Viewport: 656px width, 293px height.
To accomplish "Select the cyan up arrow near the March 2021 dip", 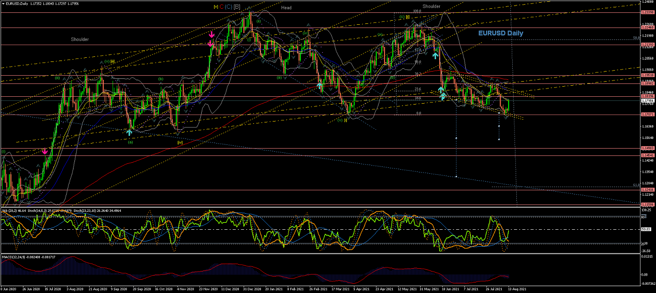I will click(x=319, y=86).
